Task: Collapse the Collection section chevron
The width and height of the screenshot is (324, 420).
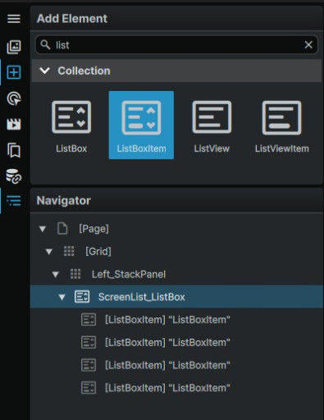Action: click(x=44, y=71)
